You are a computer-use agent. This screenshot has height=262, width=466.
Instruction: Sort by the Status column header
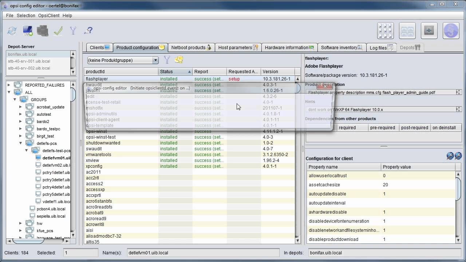(x=175, y=72)
